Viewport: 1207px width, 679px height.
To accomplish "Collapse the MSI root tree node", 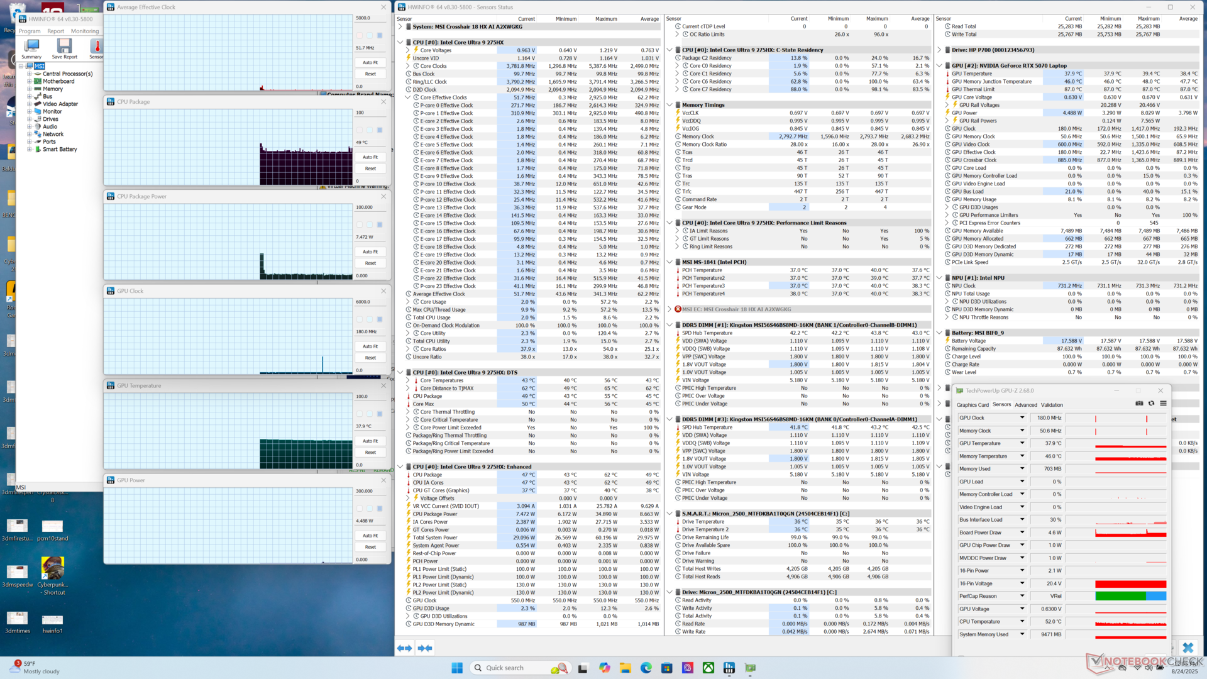I will pyautogui.click(x=21, y=66).
